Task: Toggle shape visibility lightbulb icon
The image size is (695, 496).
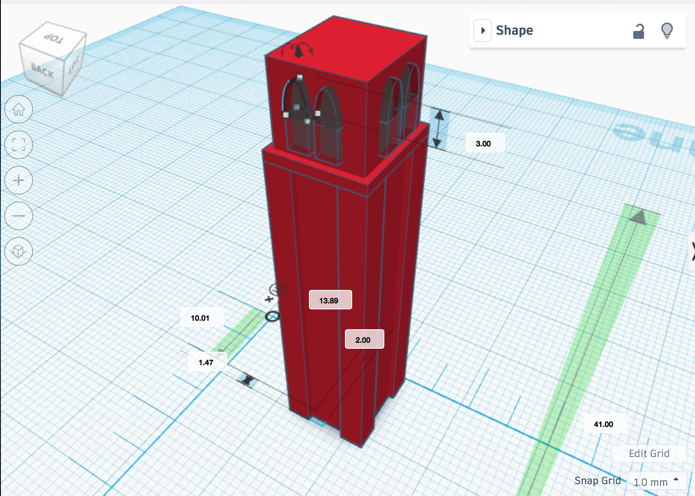Action: [x=667, y=31]
